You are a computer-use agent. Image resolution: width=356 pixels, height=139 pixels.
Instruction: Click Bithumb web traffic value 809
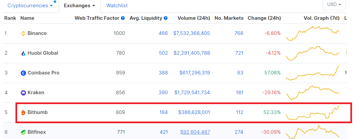(x=121, y=112)
